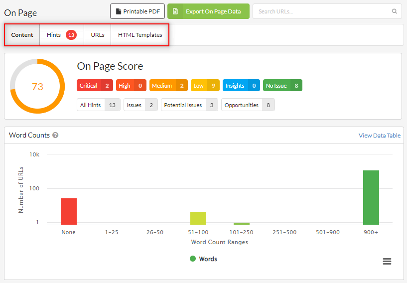Filter by Low hints badge
The height and width of the screenshot is (283, 407).
(205, 85)
